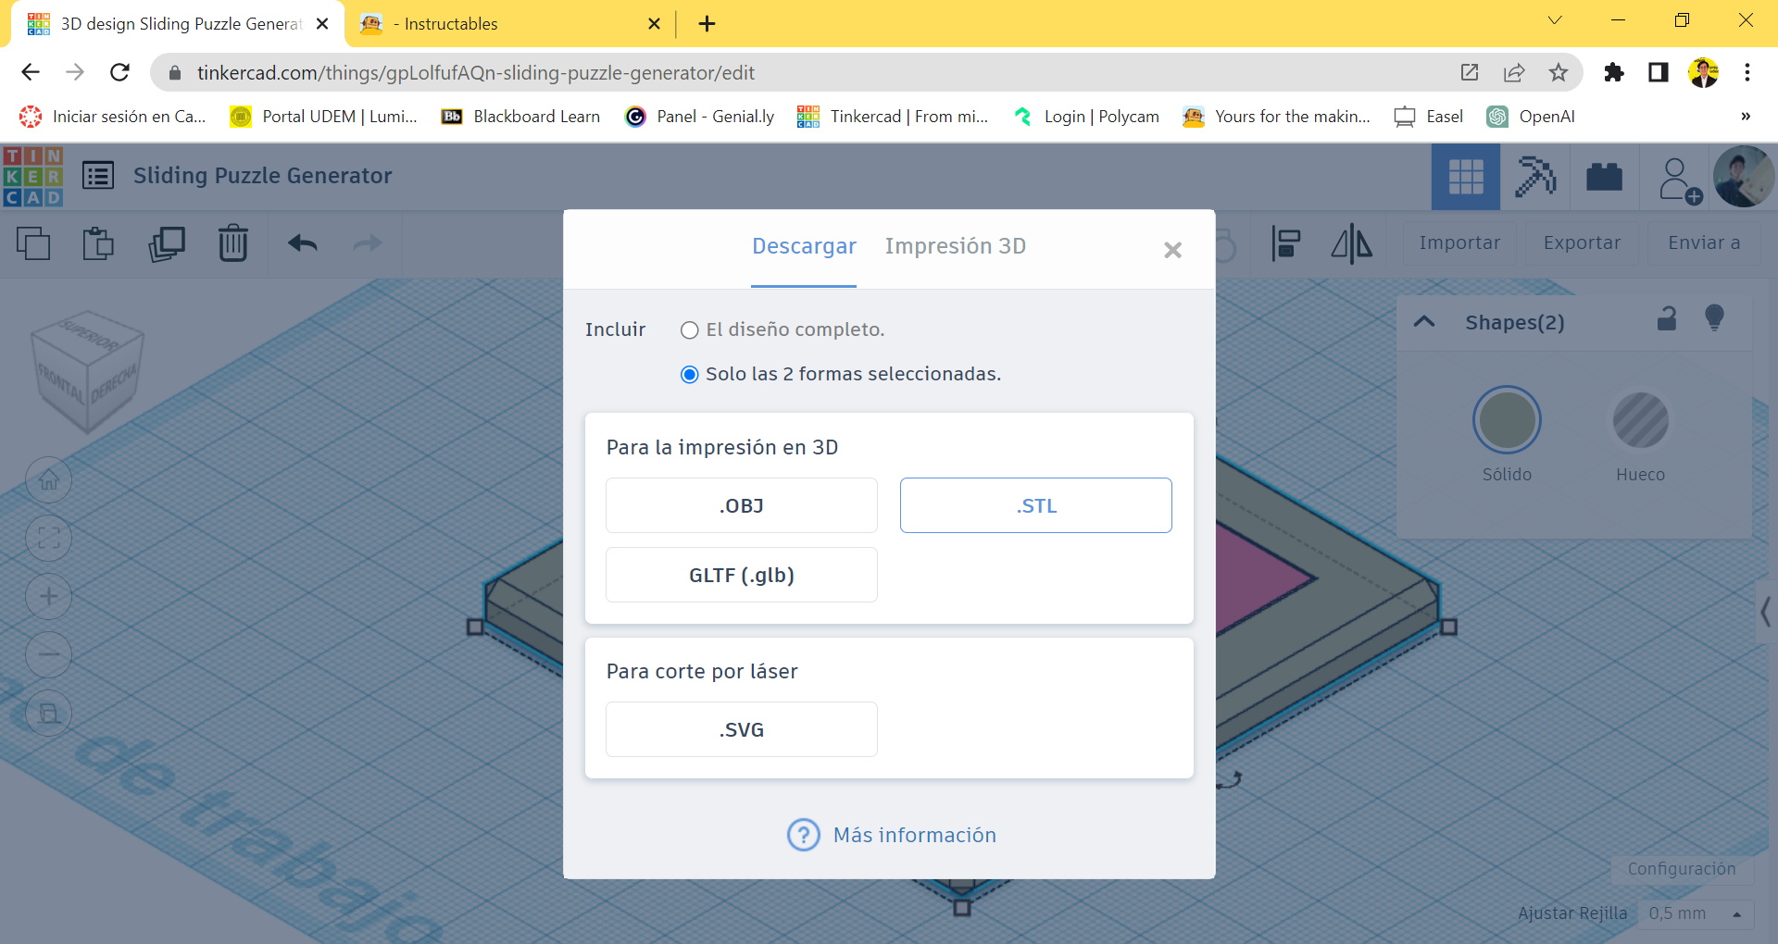Select the 3D design Sliding Puzzle tab

pos(178,24)
